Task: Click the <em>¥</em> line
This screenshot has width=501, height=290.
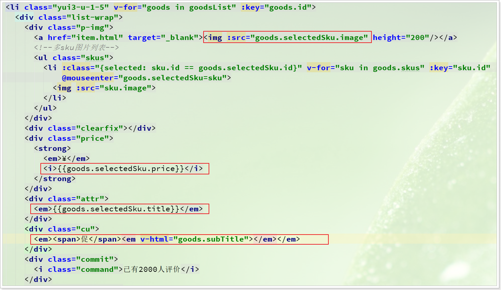Action: [x=67, y=159]
